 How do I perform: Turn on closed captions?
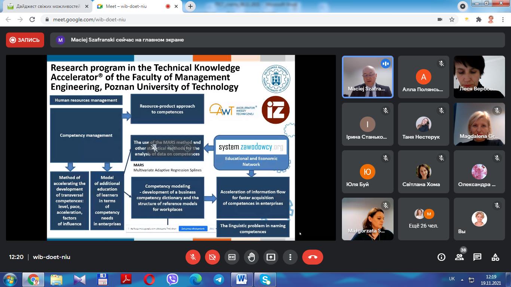[232, 257]
